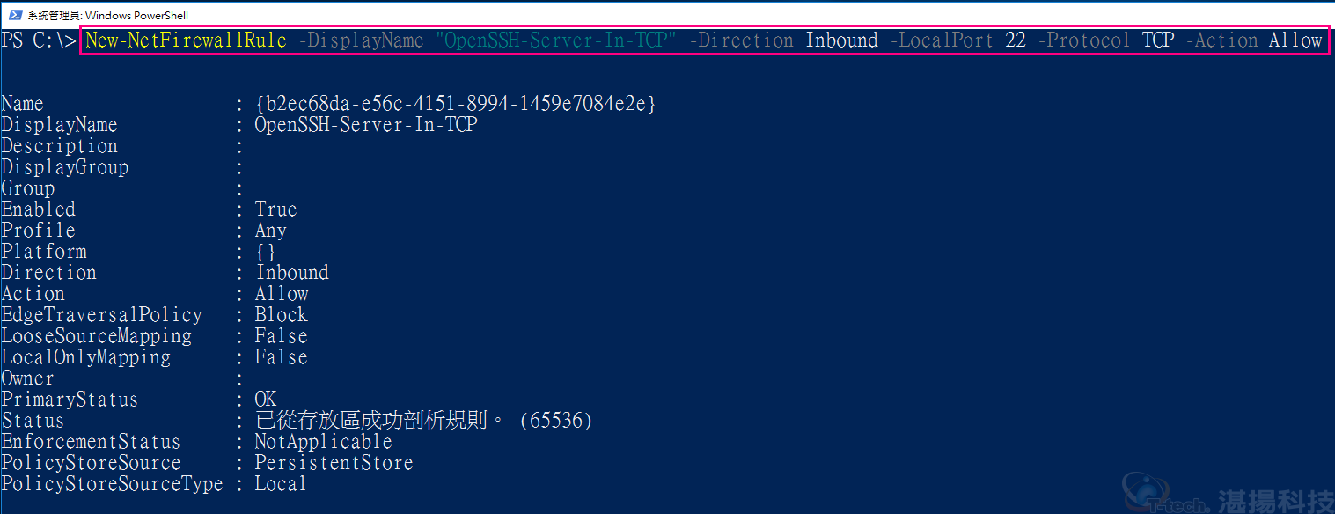The height and width of the screenshot is (514, 1335).
Task: Click the PS C:\> prompt text
Action: [38, 40]
